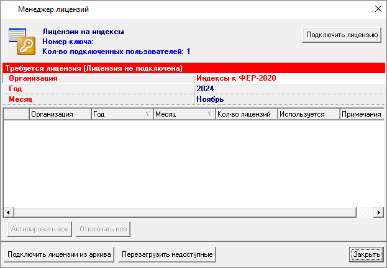Viewport: 387px width, 268px height.
Task: Click the Лицензии на индексы heading
Action: coord(83,32)
